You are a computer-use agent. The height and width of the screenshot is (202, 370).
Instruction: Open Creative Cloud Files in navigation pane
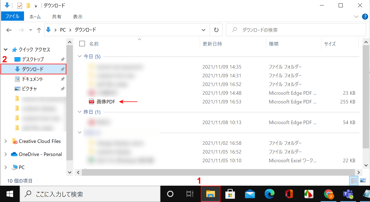tap(40, 141)
